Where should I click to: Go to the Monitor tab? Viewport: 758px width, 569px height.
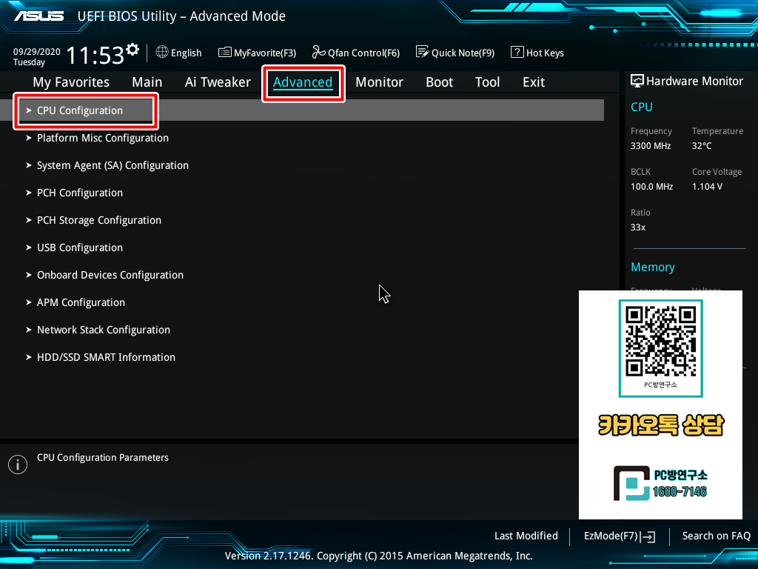point(380,82)
